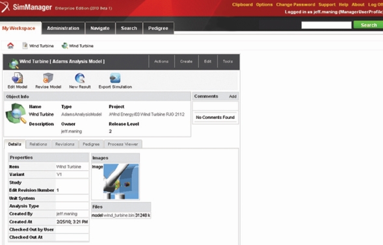Open Wind Turbine document breadcrumb icon
Image resolution: width=383 pixels, height=245 pixels.
click(x=25, y=45)
